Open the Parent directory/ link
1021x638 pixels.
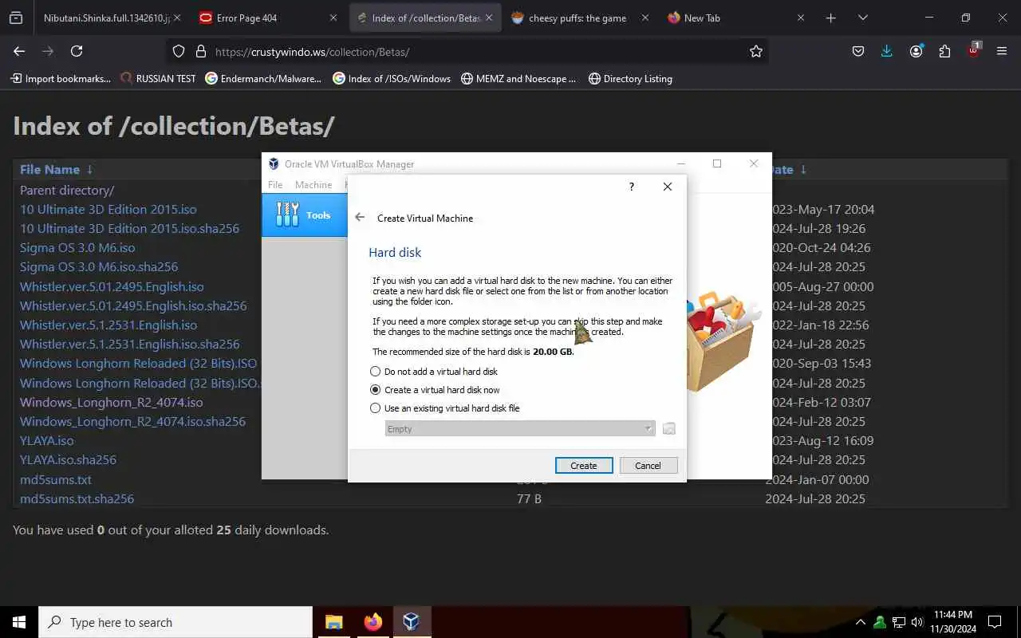(67, 190)
